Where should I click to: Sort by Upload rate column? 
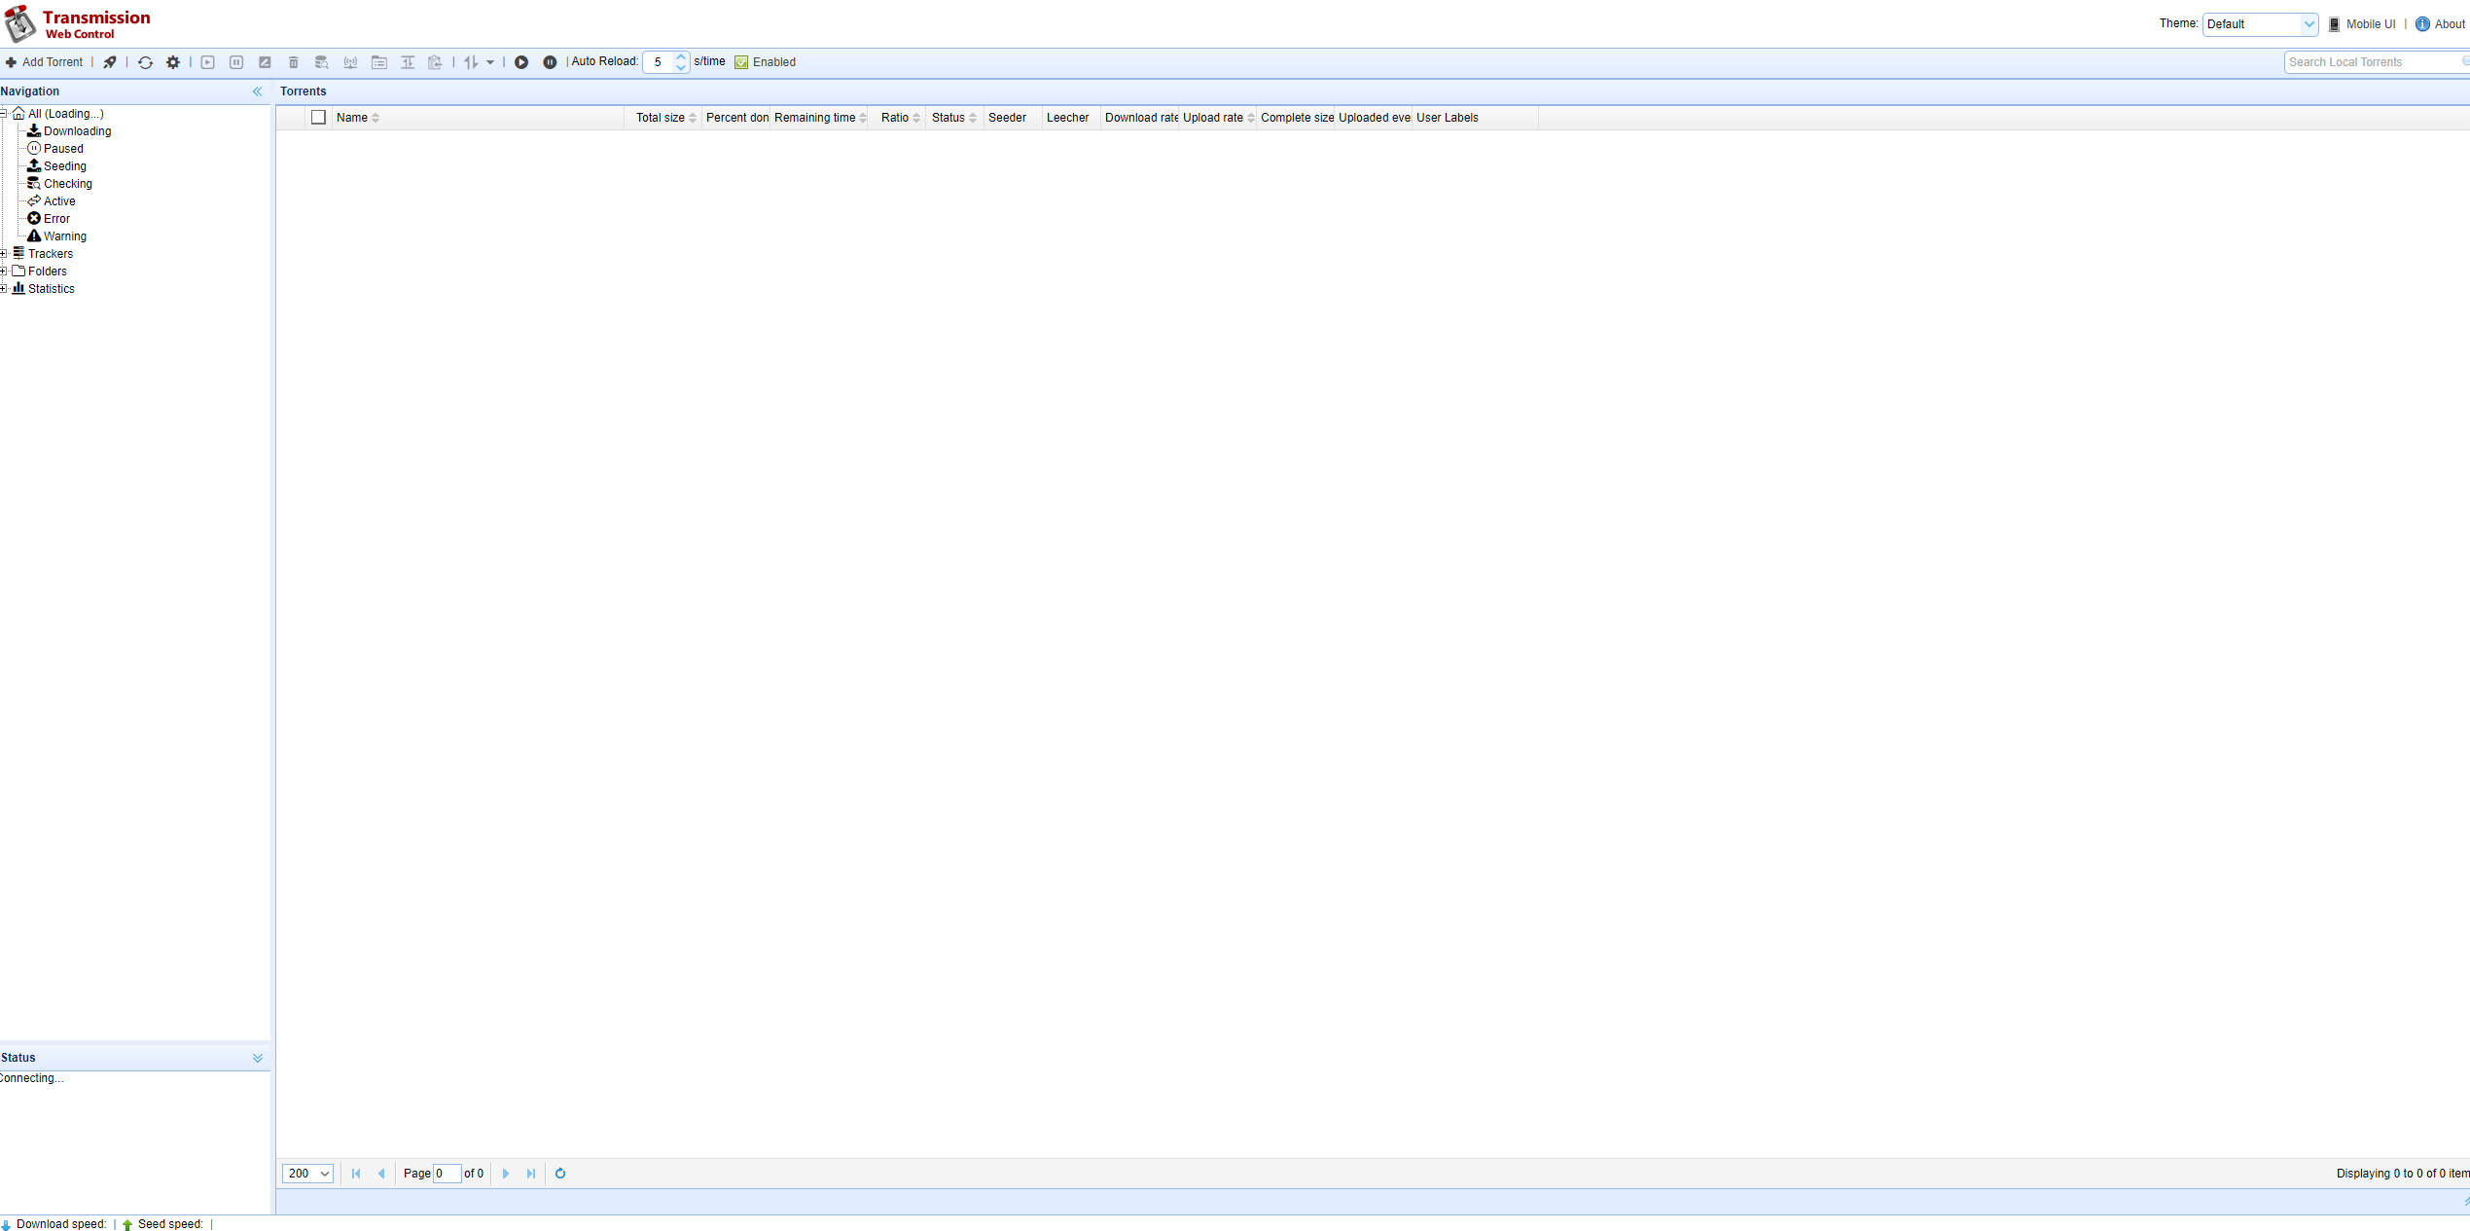pos(1218,118)
